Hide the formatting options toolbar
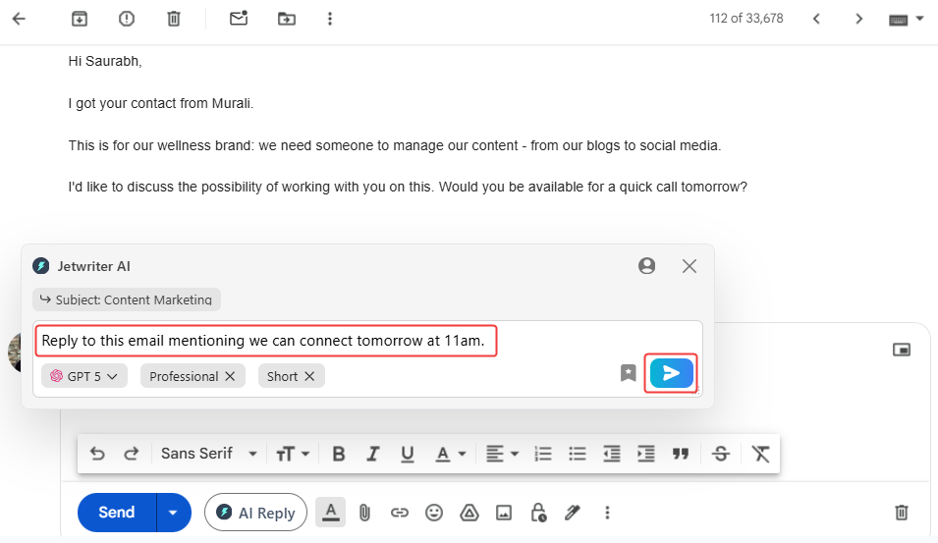This screenshot has height=543, width=938. click(x=331, y=513)
